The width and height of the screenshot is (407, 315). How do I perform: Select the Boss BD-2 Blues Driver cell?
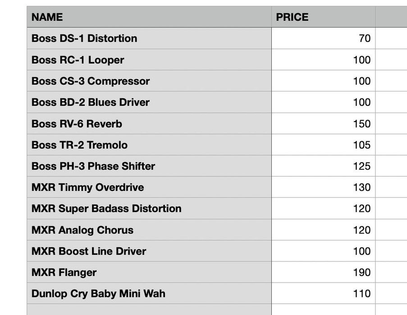pyautogui.click(x=149, y=102)
